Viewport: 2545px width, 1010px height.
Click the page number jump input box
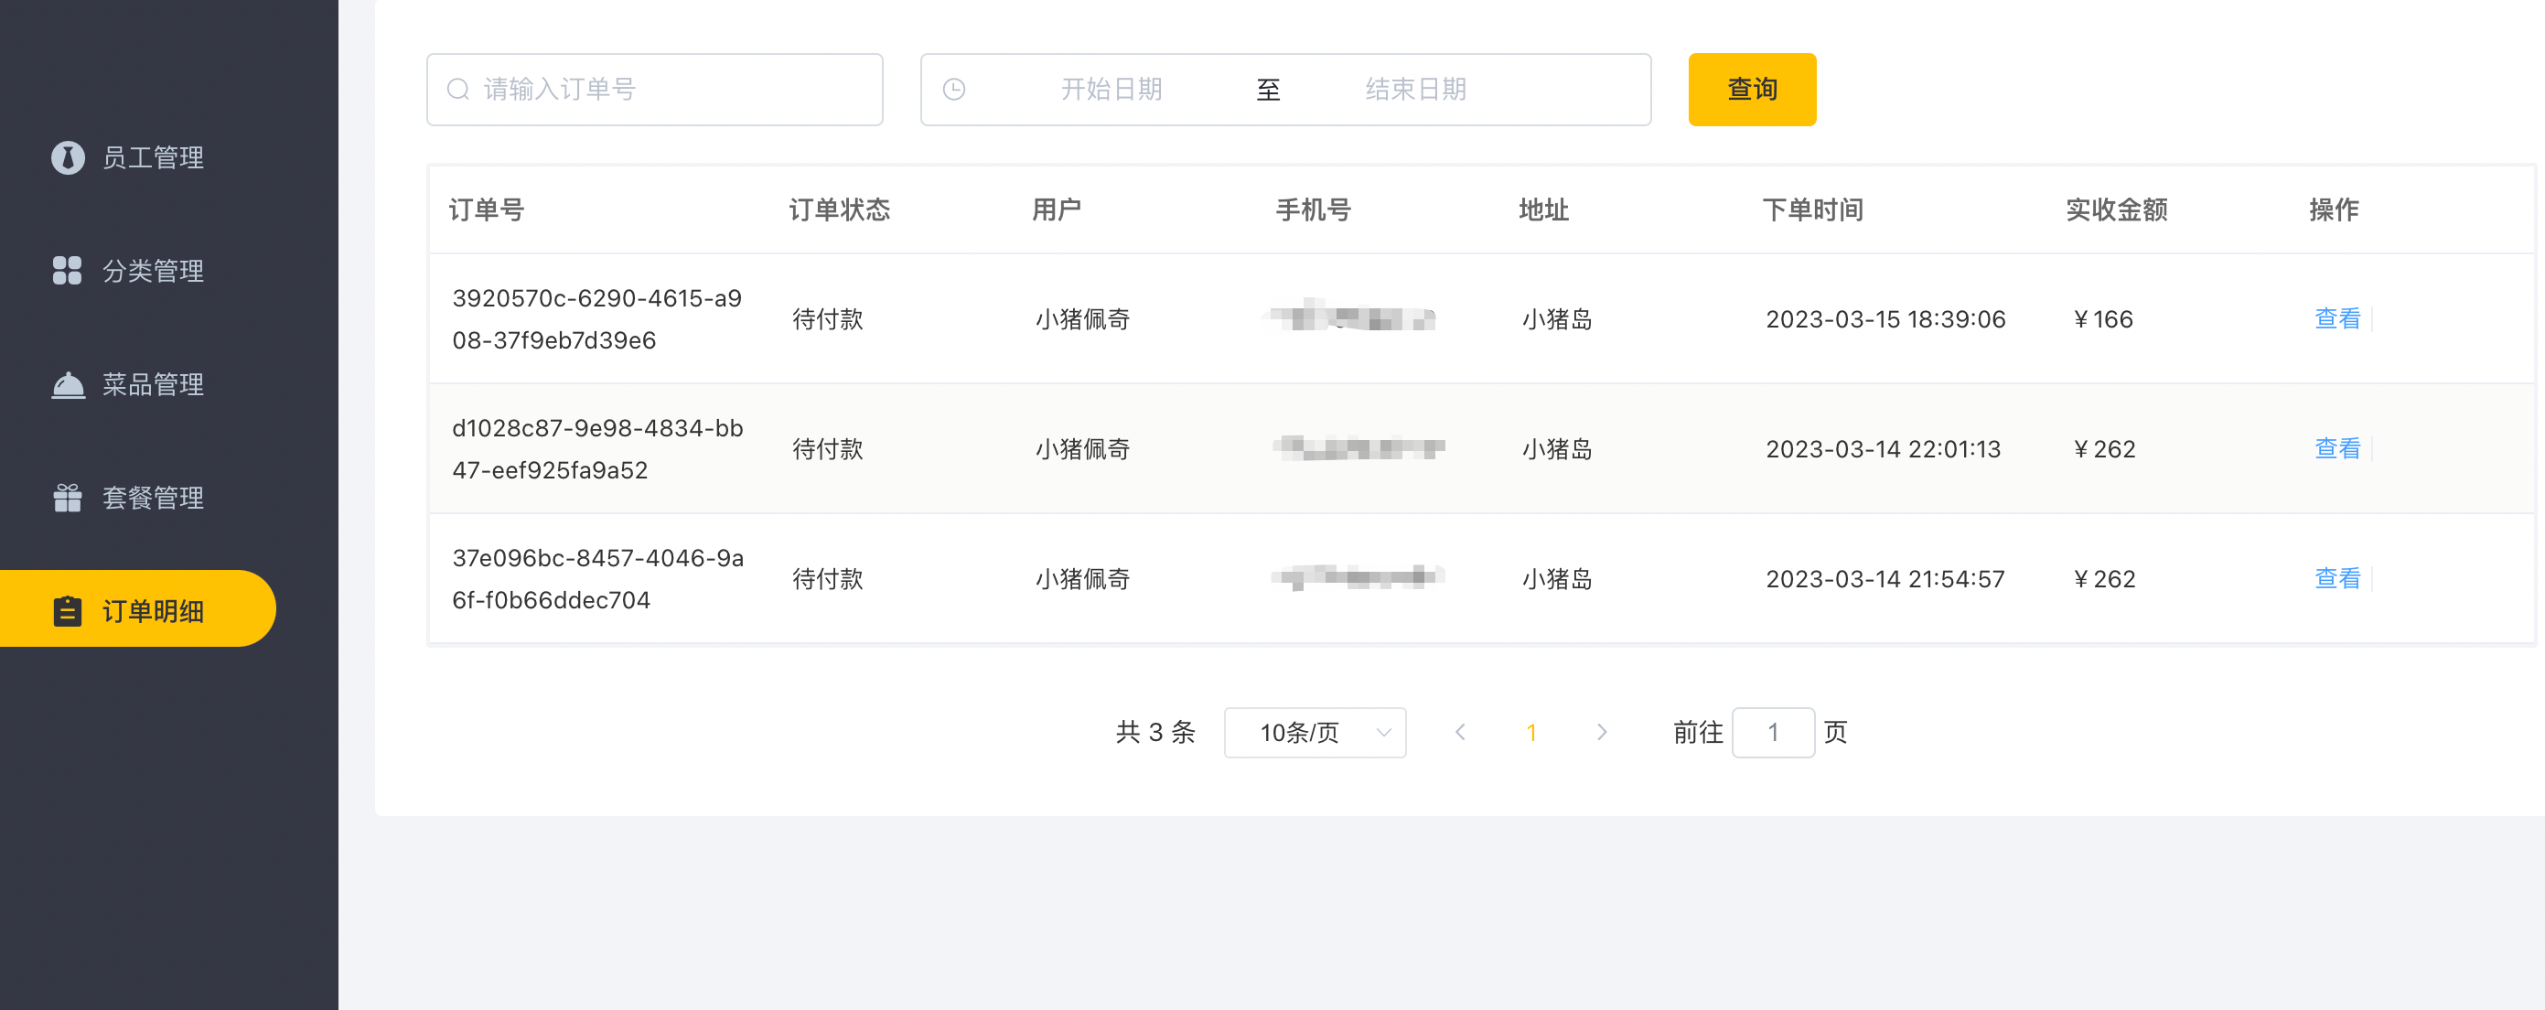point(1772,732)
